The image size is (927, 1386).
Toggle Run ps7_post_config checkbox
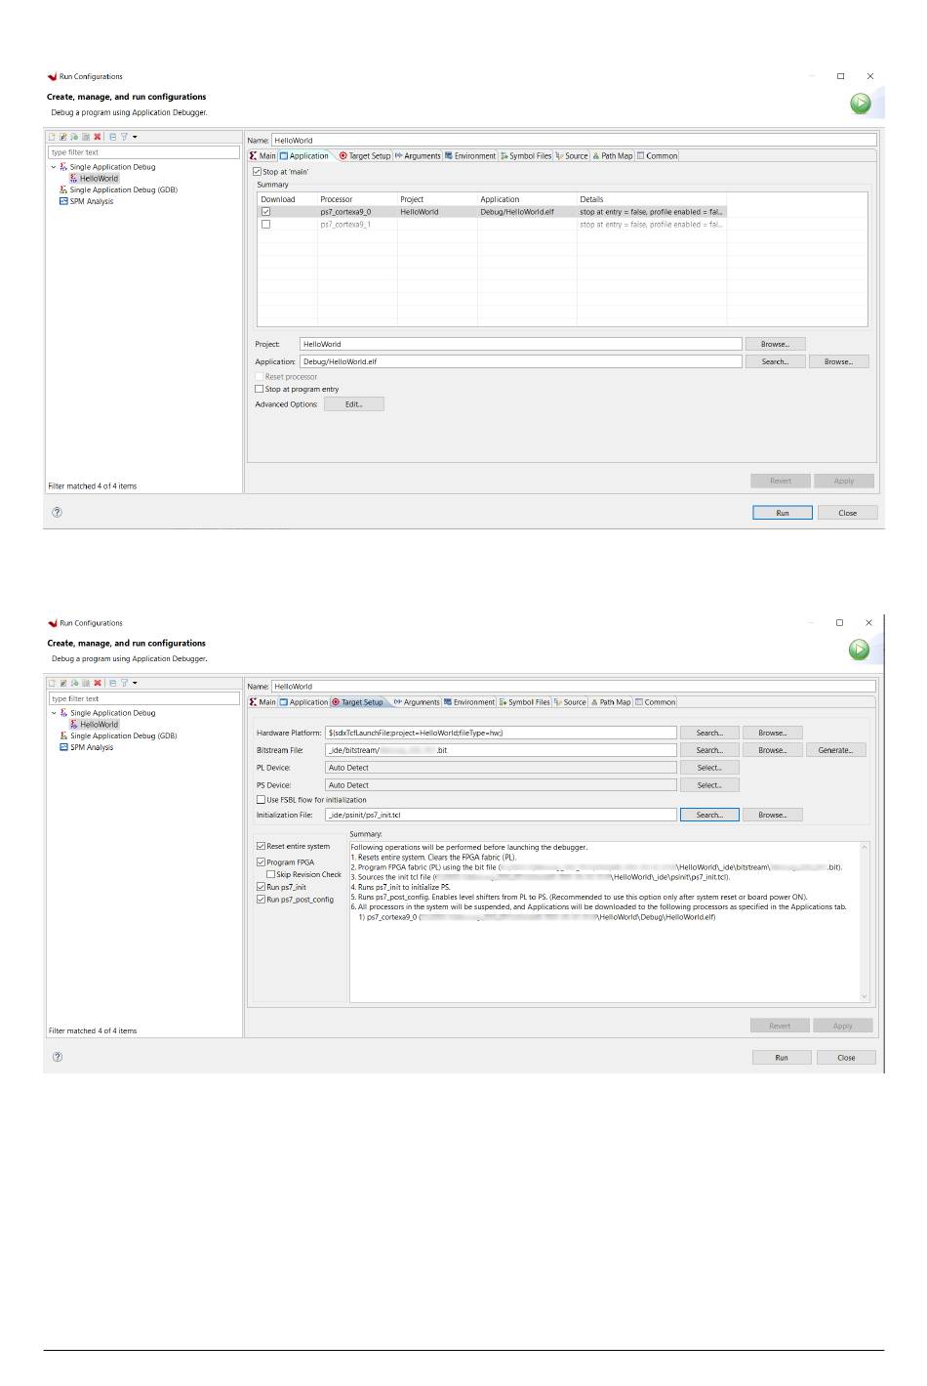(261, 900)
